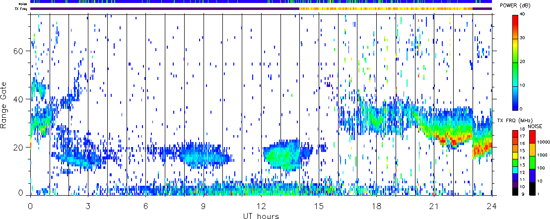The width and height of the screenshot is (550, 219).
Task: Click the TX Freq color strip above the plot
Action: tap(261, 9)
